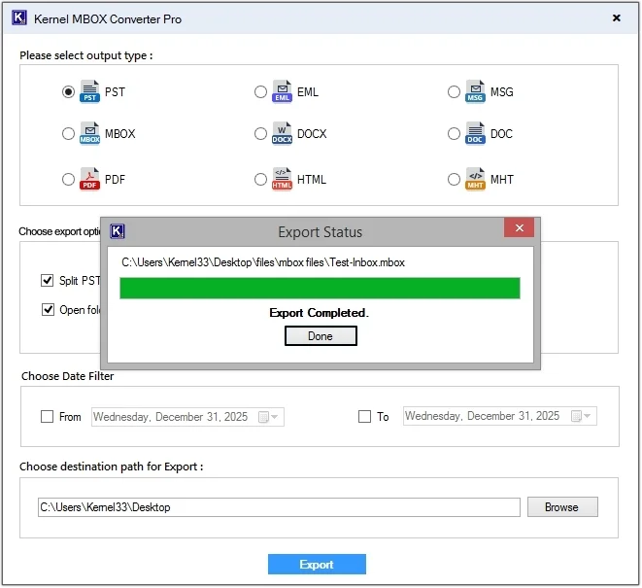Click the Export Status dialog title

pos(321,232)
